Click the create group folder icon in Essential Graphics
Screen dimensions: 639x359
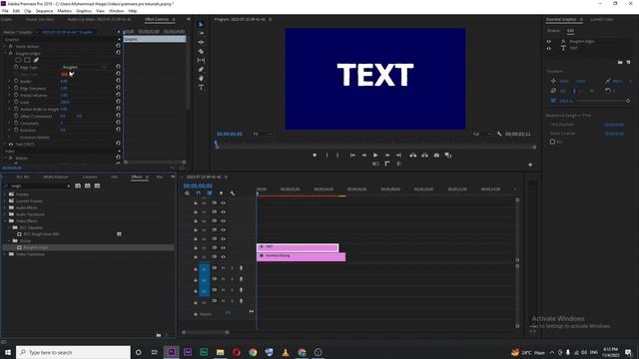click(620, 62)
